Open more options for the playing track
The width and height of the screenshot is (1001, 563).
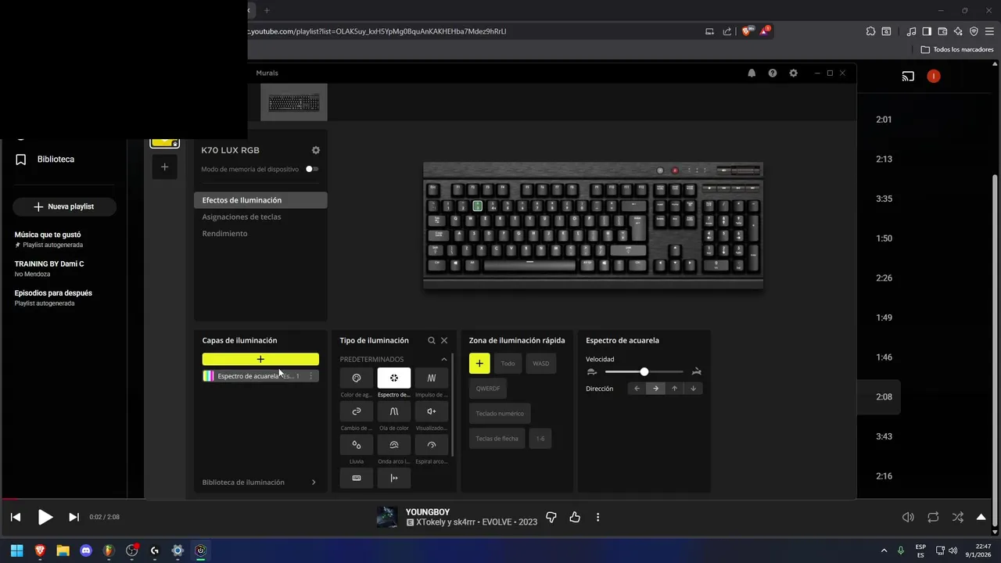597,517
